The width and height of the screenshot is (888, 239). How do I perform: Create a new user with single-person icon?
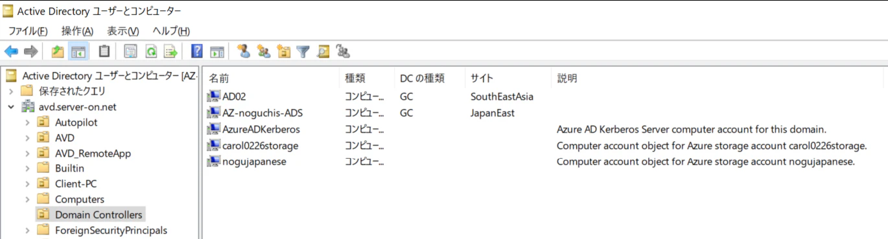(244, 51)
